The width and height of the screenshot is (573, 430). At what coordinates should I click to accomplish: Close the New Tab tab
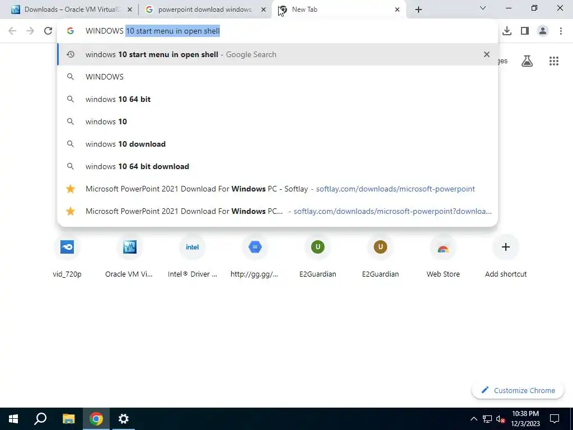(x=397, y=10)
